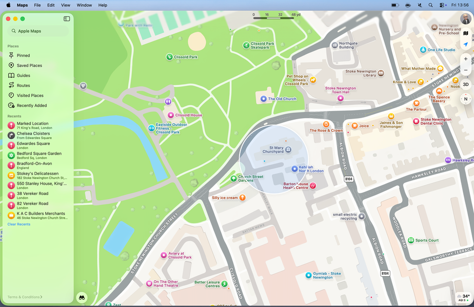
Task: Open Guides in sidebar
Action: [x=38, y=75]
